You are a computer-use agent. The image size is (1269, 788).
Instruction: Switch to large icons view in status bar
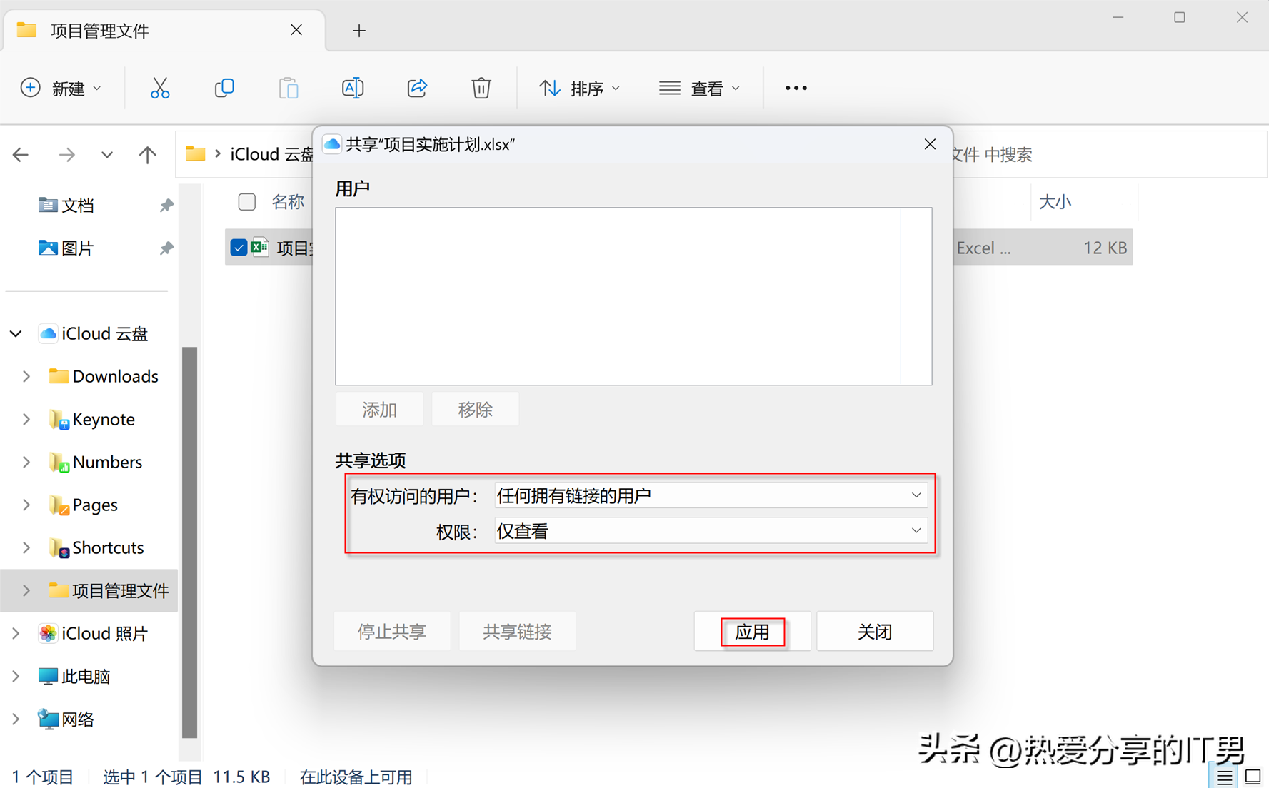pos(1253,777)
